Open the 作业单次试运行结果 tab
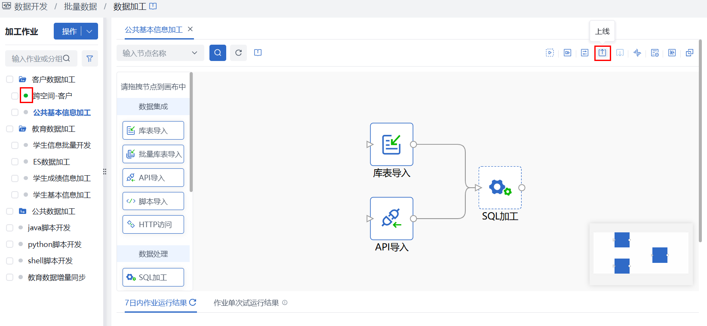 [246, 303]
